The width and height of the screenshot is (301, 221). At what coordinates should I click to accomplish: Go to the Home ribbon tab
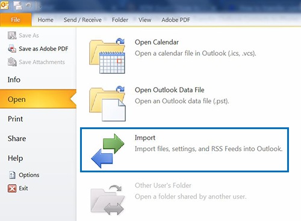(x=46, y=20)
